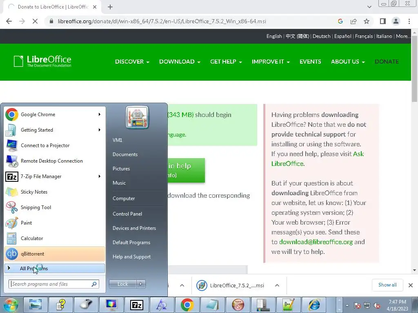The width and height of the screenshot is (418, 313).
Task: Switch language to Español
Action: [x=342, y=36]
